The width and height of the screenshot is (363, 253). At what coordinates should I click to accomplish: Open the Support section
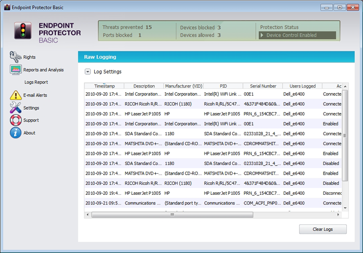coord(31,120)
